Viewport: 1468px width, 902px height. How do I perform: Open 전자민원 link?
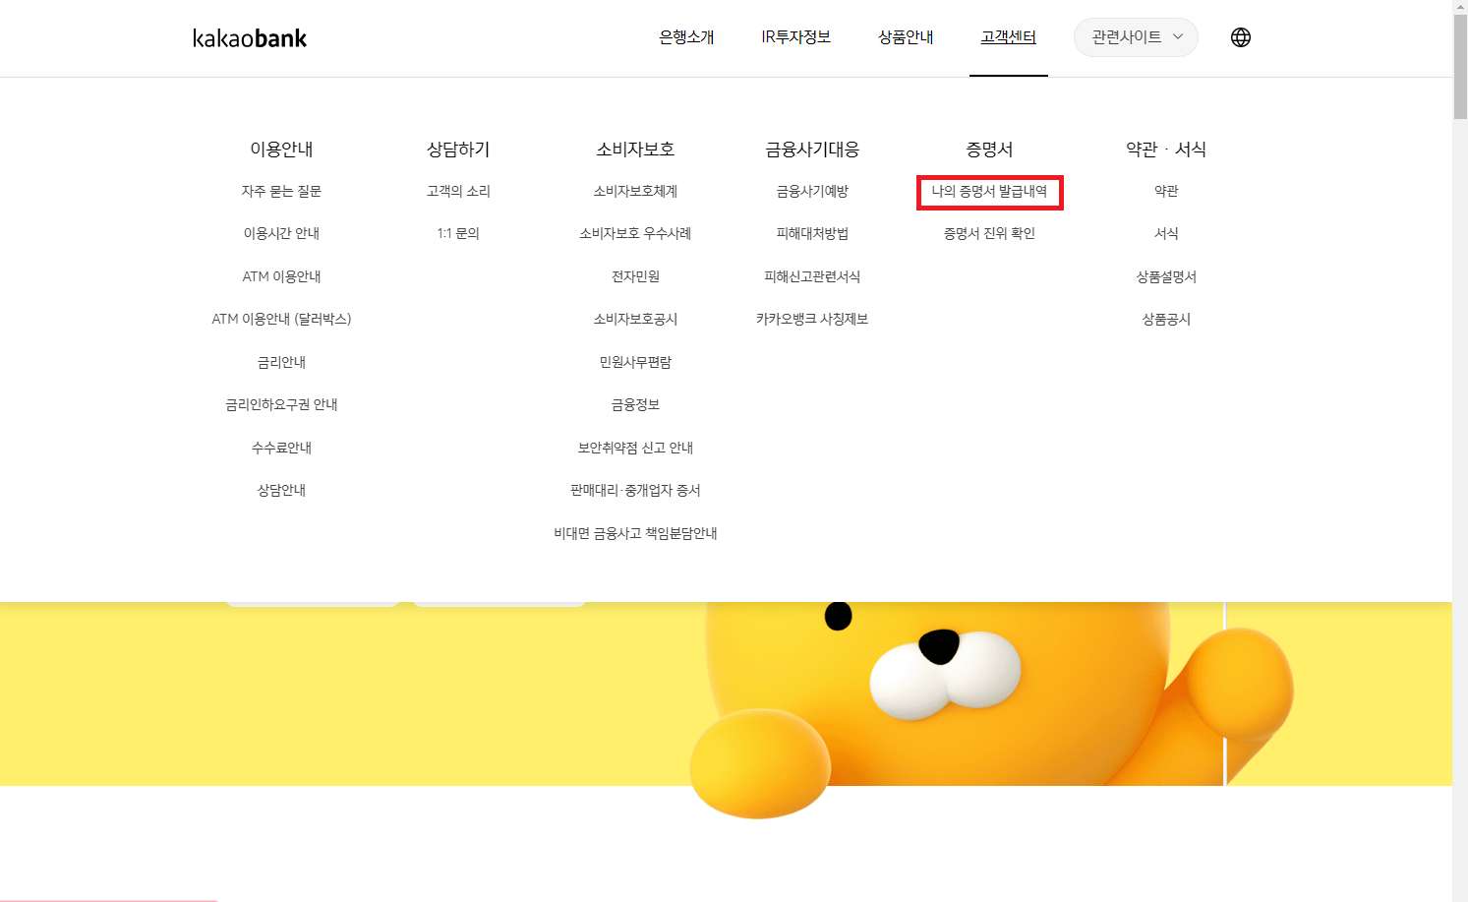click(635, 276)
